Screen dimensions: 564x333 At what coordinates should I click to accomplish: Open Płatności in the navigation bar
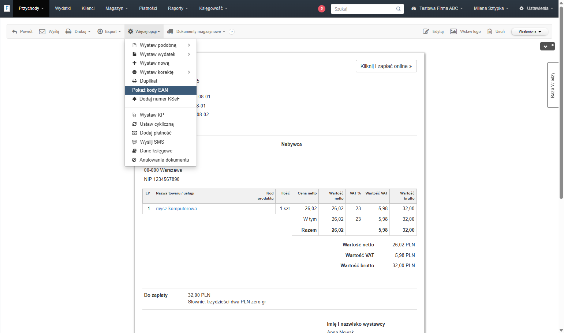pos(148,8)
